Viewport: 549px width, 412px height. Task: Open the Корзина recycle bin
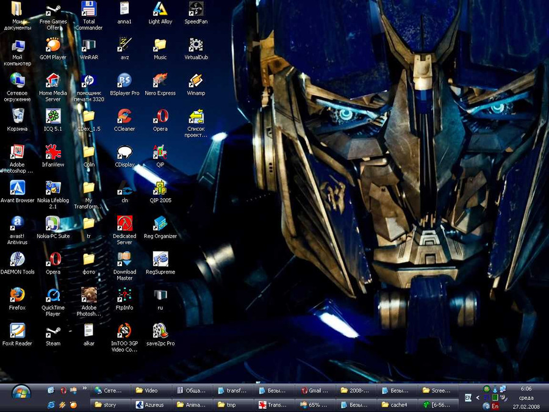(17, 120)
